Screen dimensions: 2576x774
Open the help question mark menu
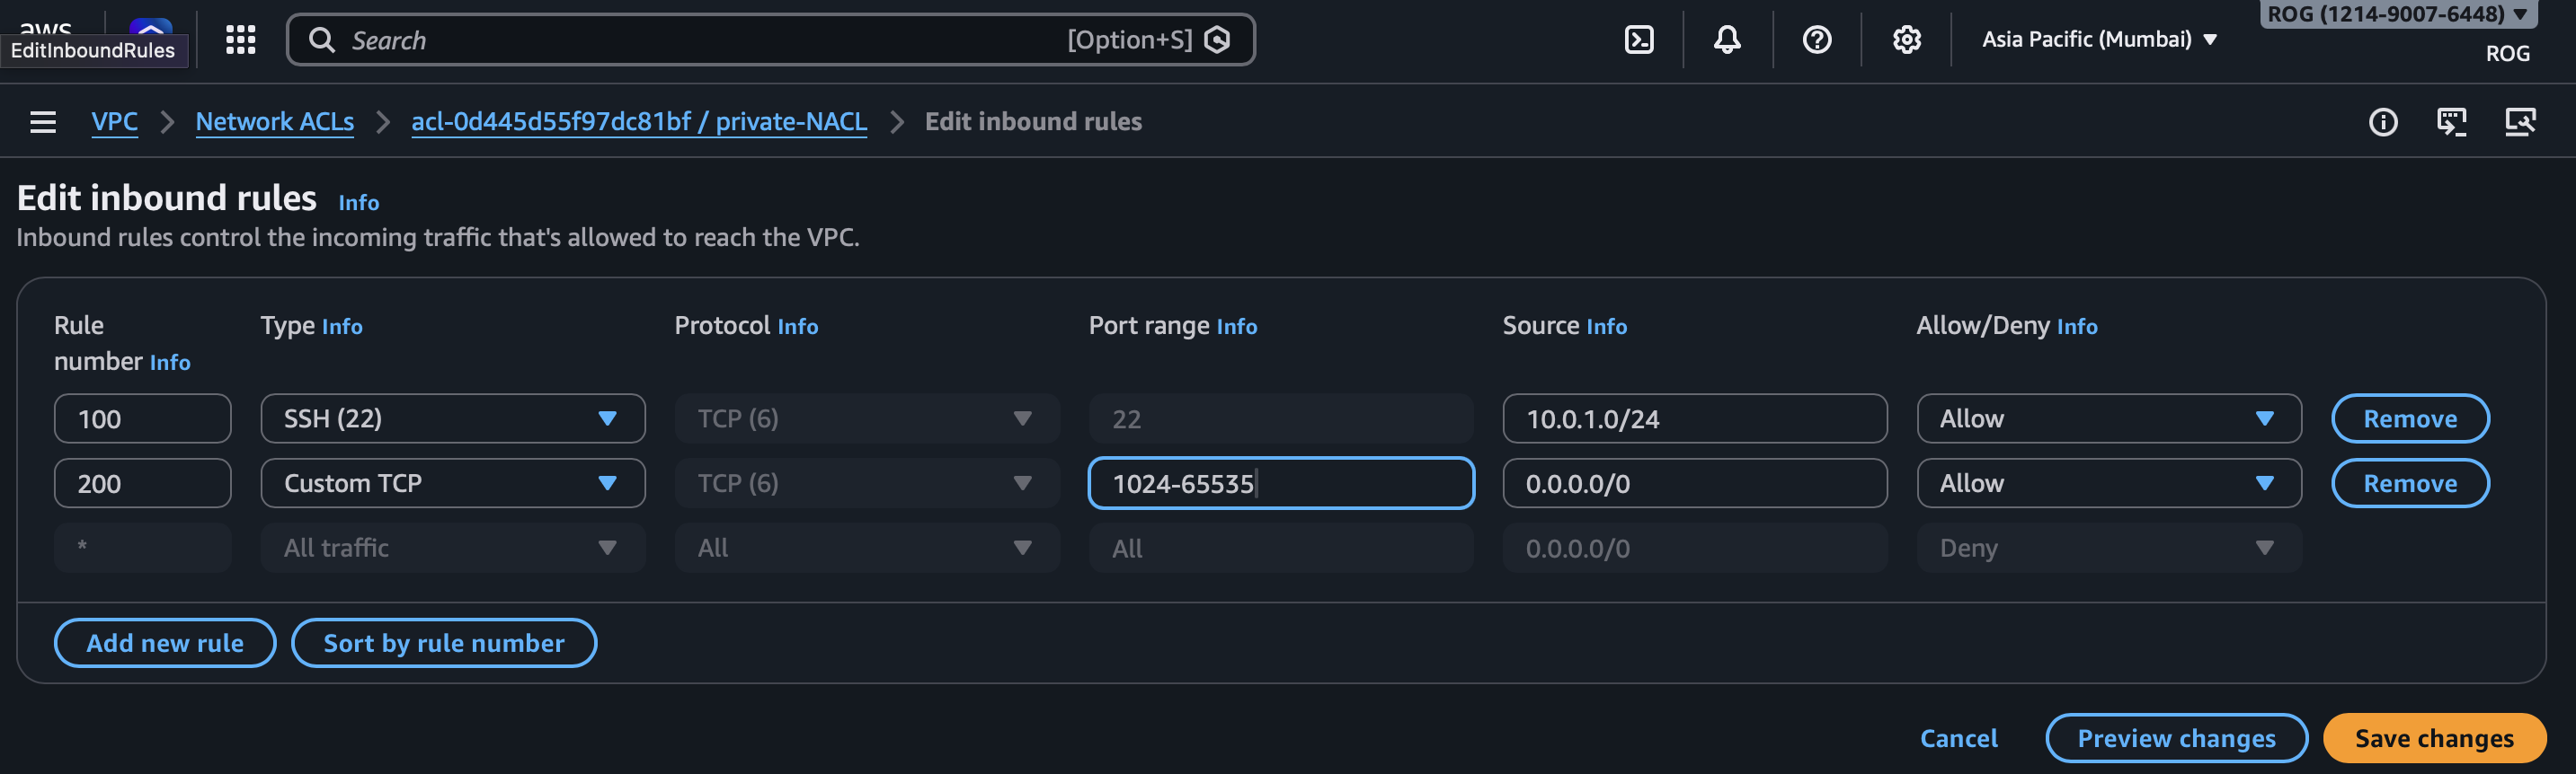point(1816,40)
